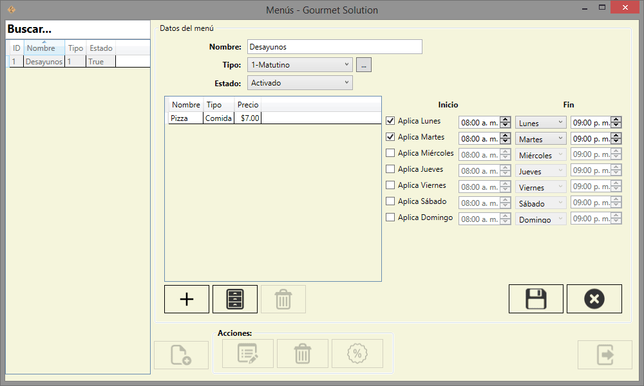This screenshot has width=644, height=386.
Task: Save the menu with the floppy disk icon
Action: (536, 299)
